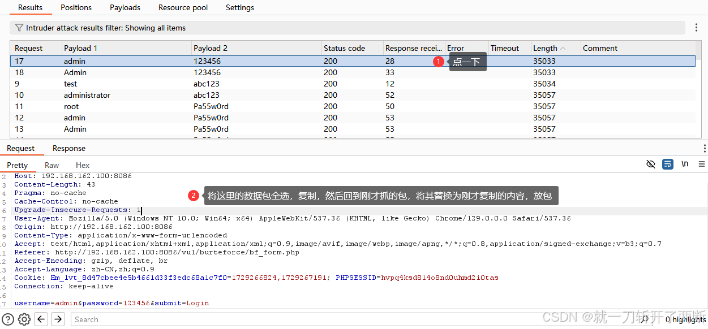This screenshot has width=708, height=329.
Task: Open the message editor hamburger menu
Action: (x=702, y=164)
